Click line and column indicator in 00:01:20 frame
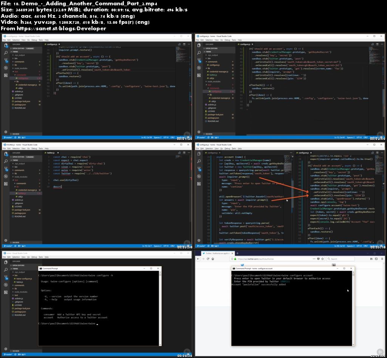The image size is (387, 358). pyautogui.click(x=147, y=138)
